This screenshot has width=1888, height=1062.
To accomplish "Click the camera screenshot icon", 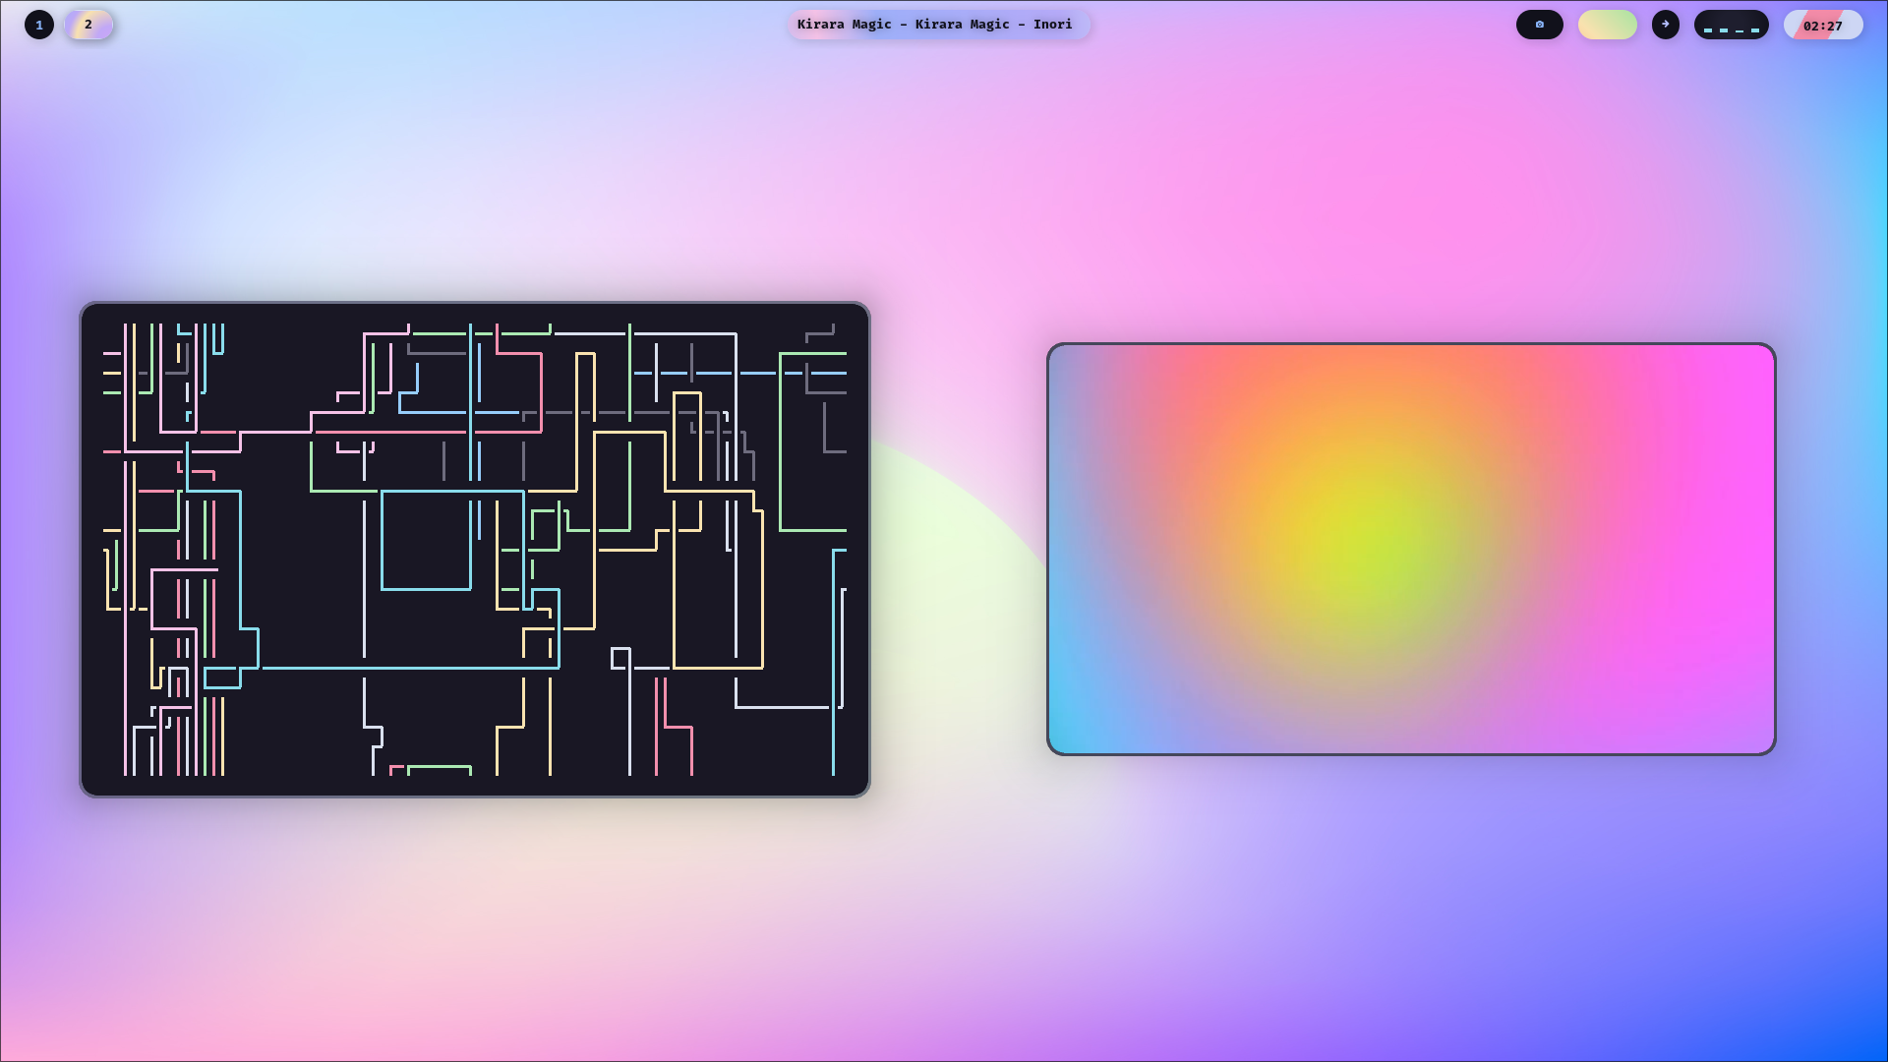I will [x=1539, y=25].
